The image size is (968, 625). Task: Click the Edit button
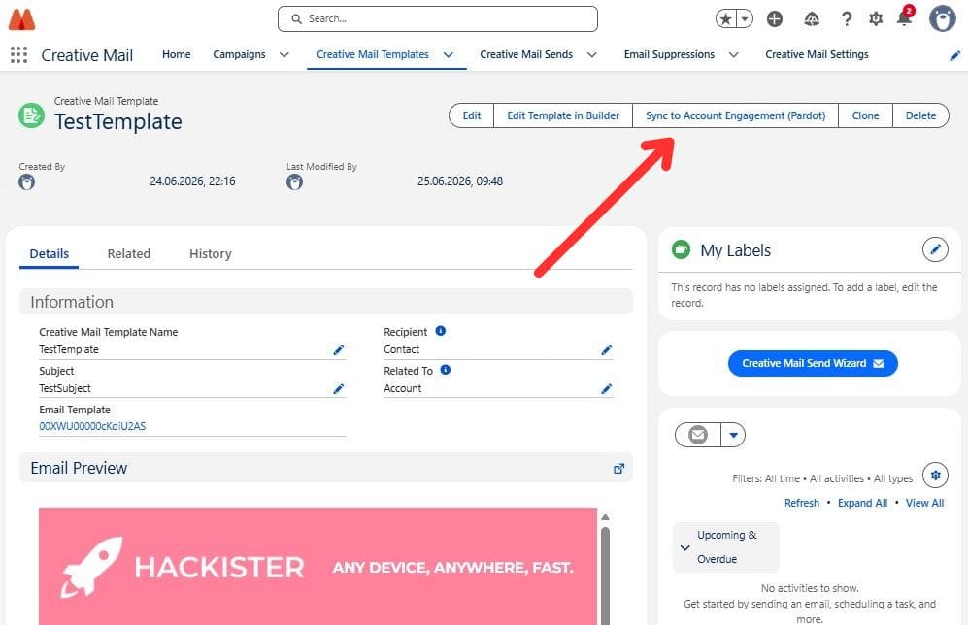click(x=472, y=115)
